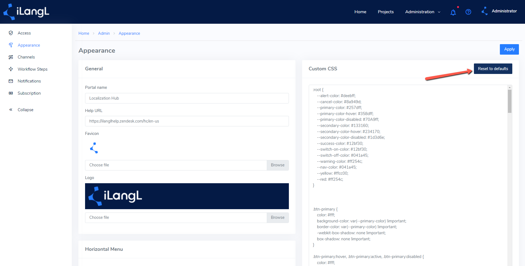Select Channels in the sidebar
The height and width of the screenshot is (266, 525).
click(x=26, y=57)
